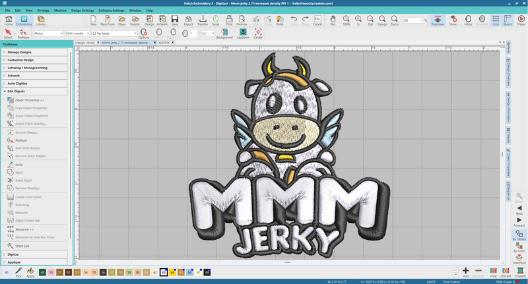Click the Export icon
Image resolution: width=528 pixels, height=284 pixels.
188,20
